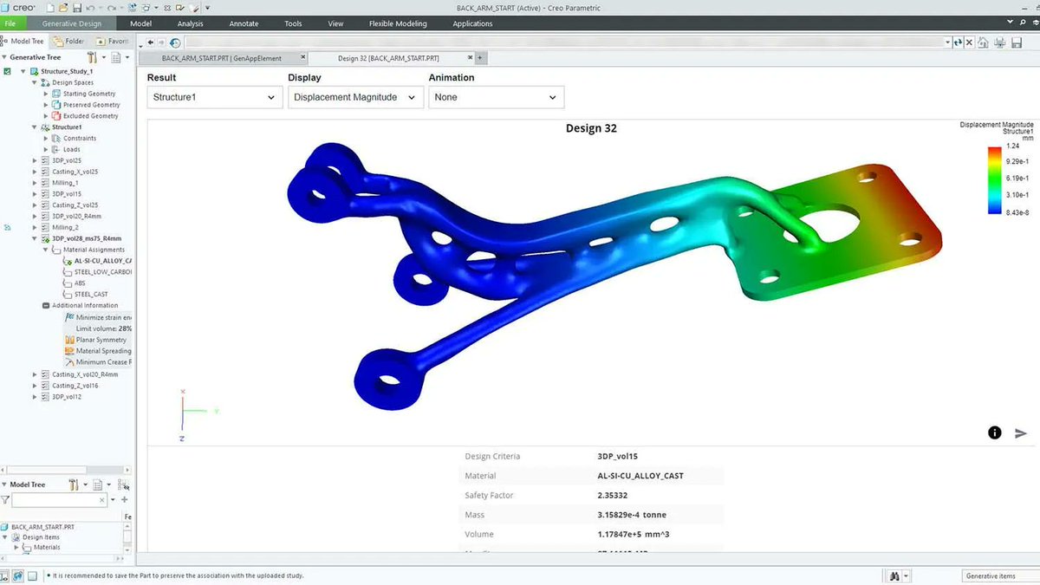This screenshot has height=585, width=1040.
Task: Toggle the full-screen icon in status bar
Action: tap(32, 575)
